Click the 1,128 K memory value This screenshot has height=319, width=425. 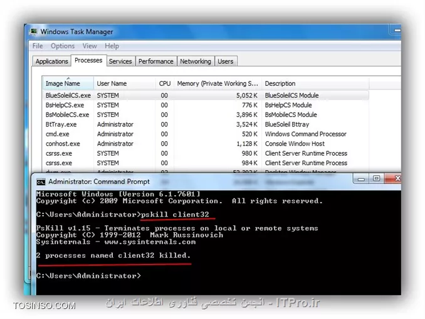coord(247,144)
